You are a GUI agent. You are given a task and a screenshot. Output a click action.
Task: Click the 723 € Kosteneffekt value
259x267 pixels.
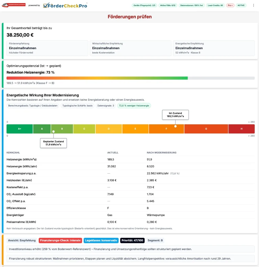coord(151,187)
